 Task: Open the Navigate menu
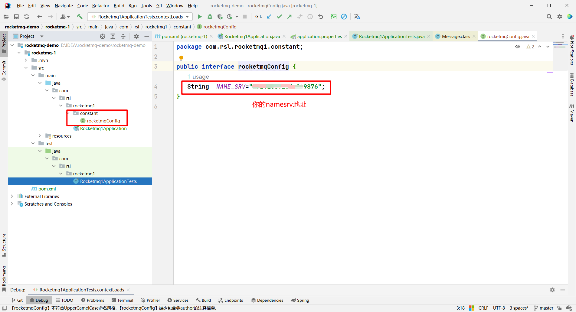[64, 5]
